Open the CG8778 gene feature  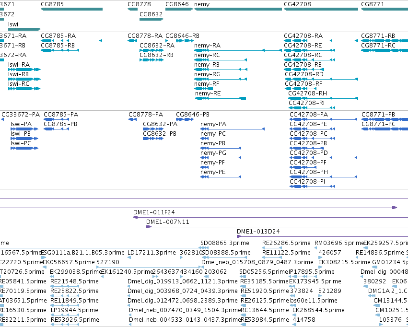click(x=132, y=9)
